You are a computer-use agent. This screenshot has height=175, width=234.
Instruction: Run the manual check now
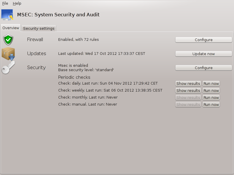tap(211, 104)
